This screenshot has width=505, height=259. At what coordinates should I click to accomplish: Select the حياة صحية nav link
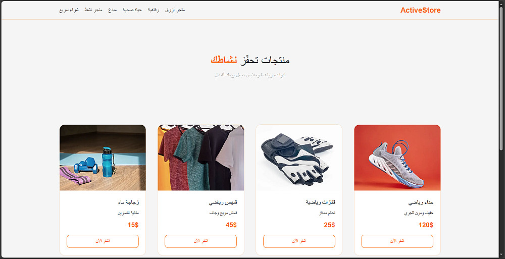pos(132,10)
